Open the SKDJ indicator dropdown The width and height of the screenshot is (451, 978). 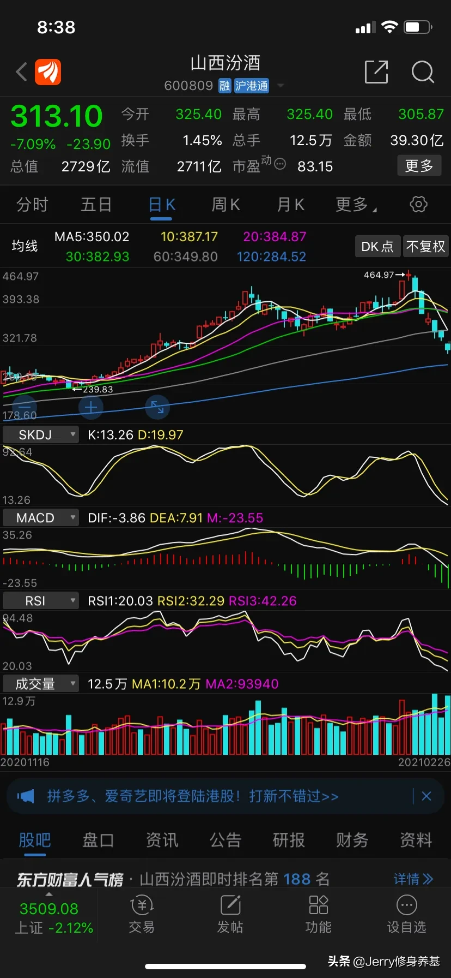[x=41, y=434]
